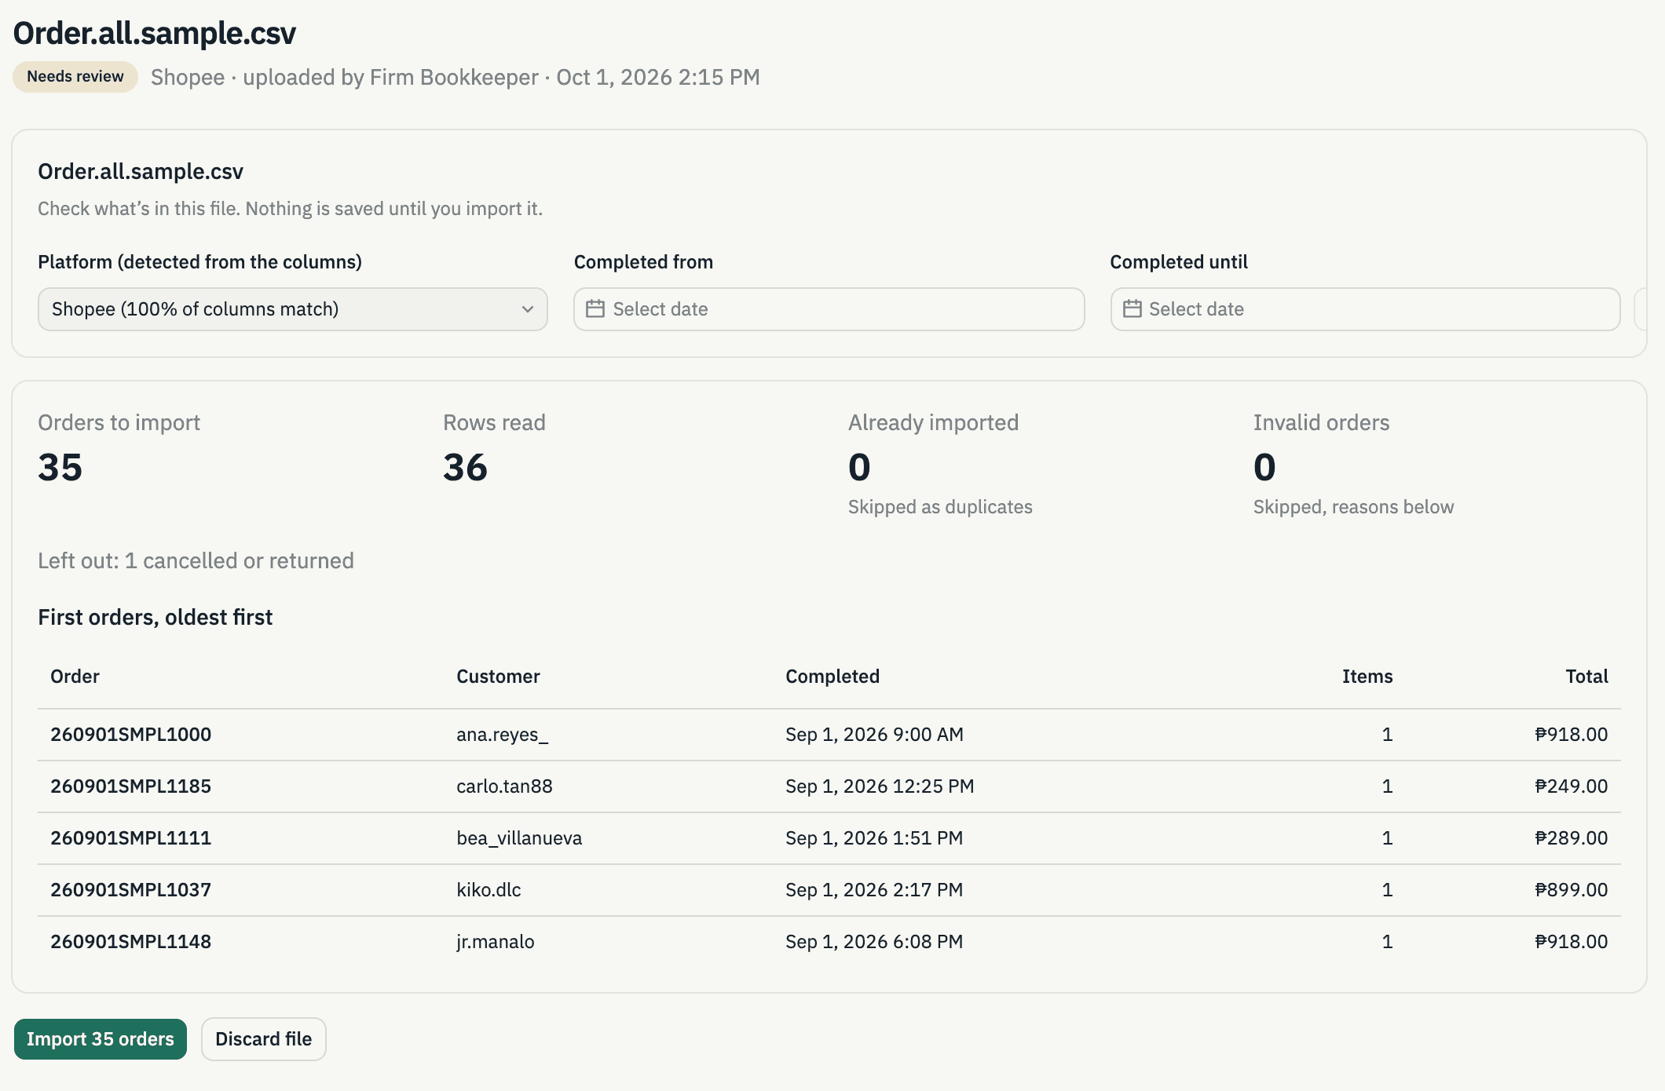This screenshot has width=1665, height=1091.
Task: Click the Invalid orders label
Action: coord(1321,423)
